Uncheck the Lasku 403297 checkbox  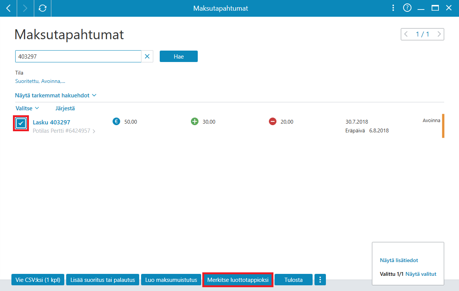coord(21,123)
